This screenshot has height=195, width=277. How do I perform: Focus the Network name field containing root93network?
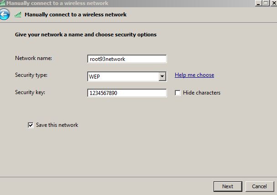(126, 59)
